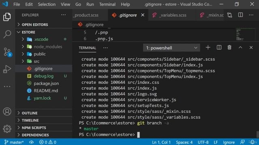This screenshot has height=145, width=259.
Task: Open Explorer more actions ellipsis
Action: pos(64,15)
